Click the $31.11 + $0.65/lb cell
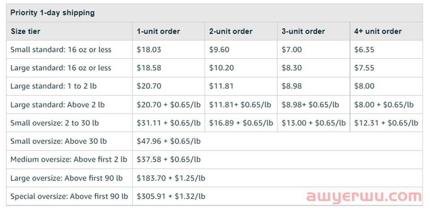 [168, 123]
